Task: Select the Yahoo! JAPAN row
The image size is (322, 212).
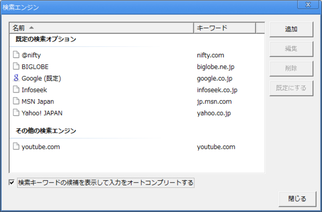Action: (x=137, y=113)
